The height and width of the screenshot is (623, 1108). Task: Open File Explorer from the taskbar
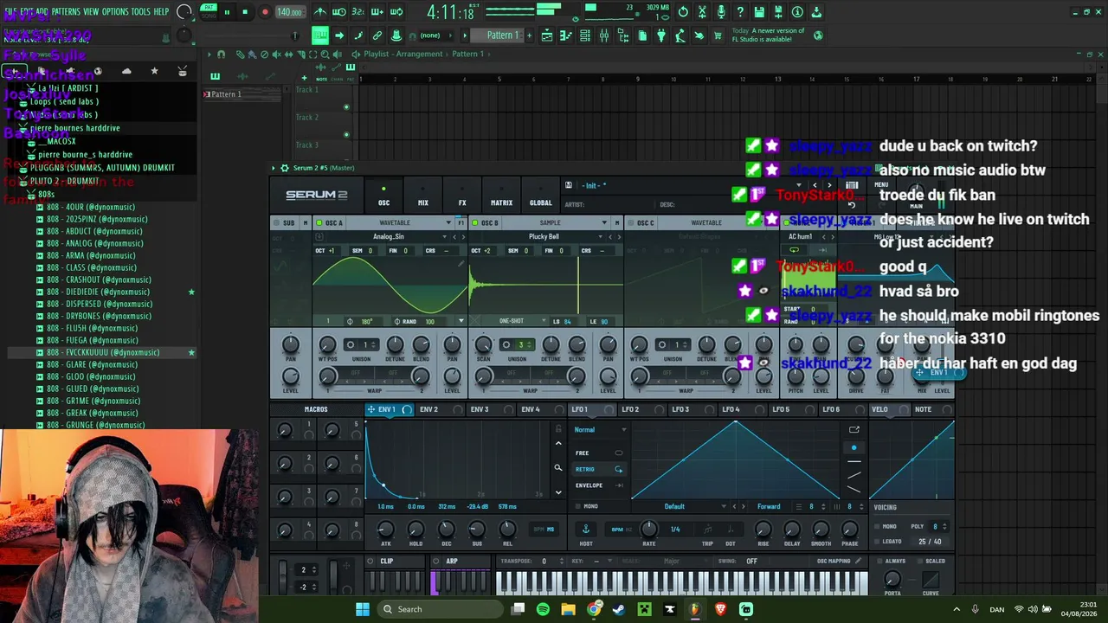pos(568,609)
